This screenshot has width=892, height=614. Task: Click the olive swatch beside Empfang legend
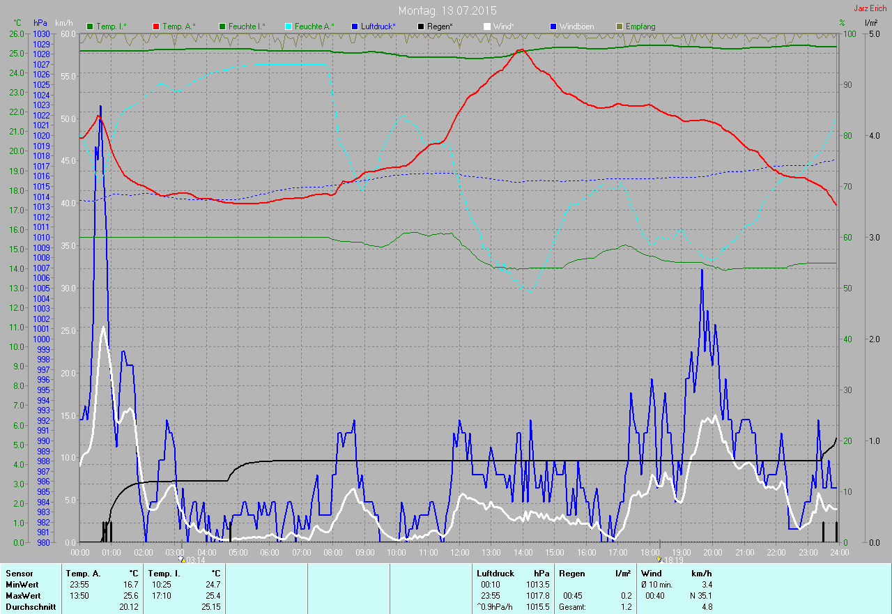pyautogui.click(x=620, y=26)
